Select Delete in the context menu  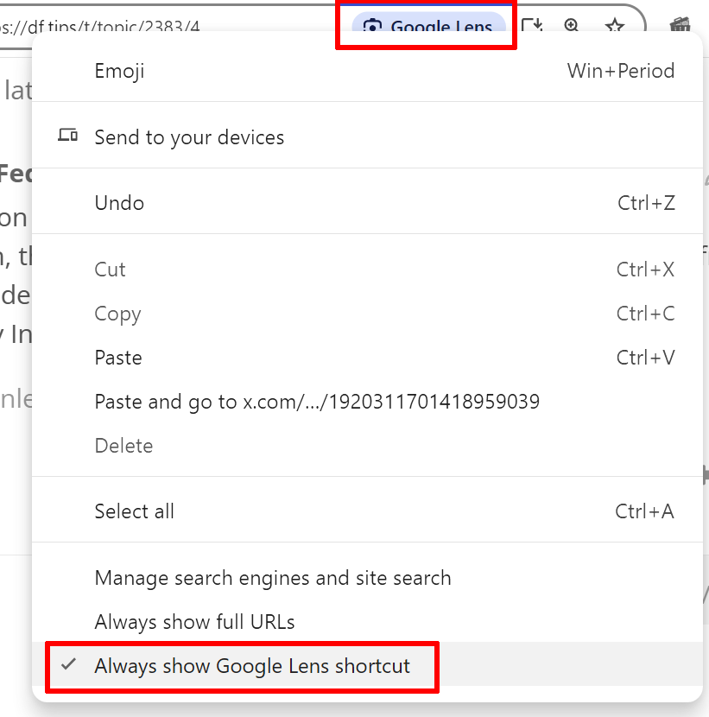point(367,446)
